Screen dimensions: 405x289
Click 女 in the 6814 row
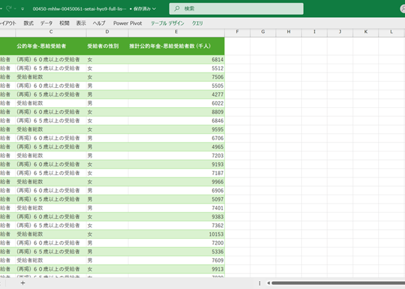coord(89,60)
